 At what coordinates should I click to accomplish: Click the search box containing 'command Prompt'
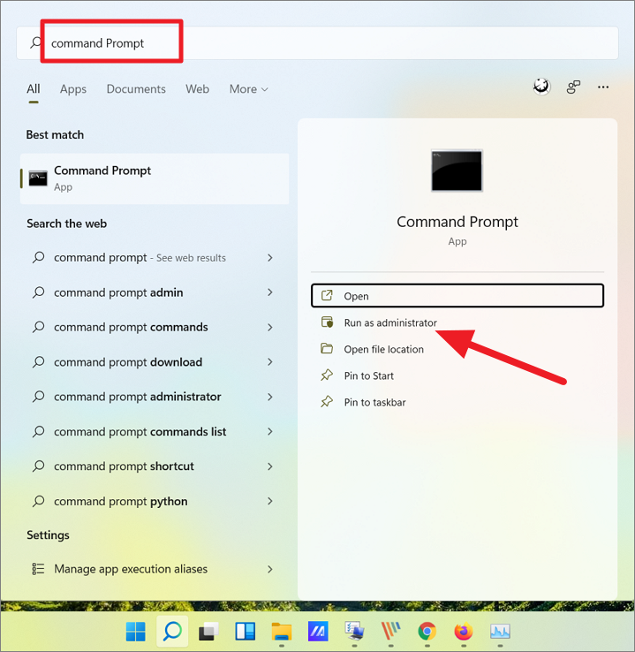click(317, 43)
